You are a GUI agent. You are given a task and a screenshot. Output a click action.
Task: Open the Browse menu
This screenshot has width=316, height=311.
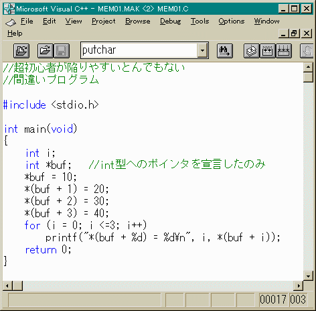138,21
